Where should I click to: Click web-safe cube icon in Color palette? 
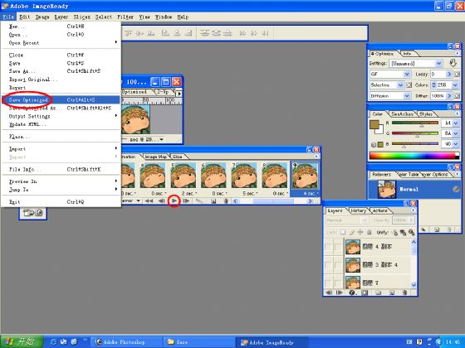(374, 145)
